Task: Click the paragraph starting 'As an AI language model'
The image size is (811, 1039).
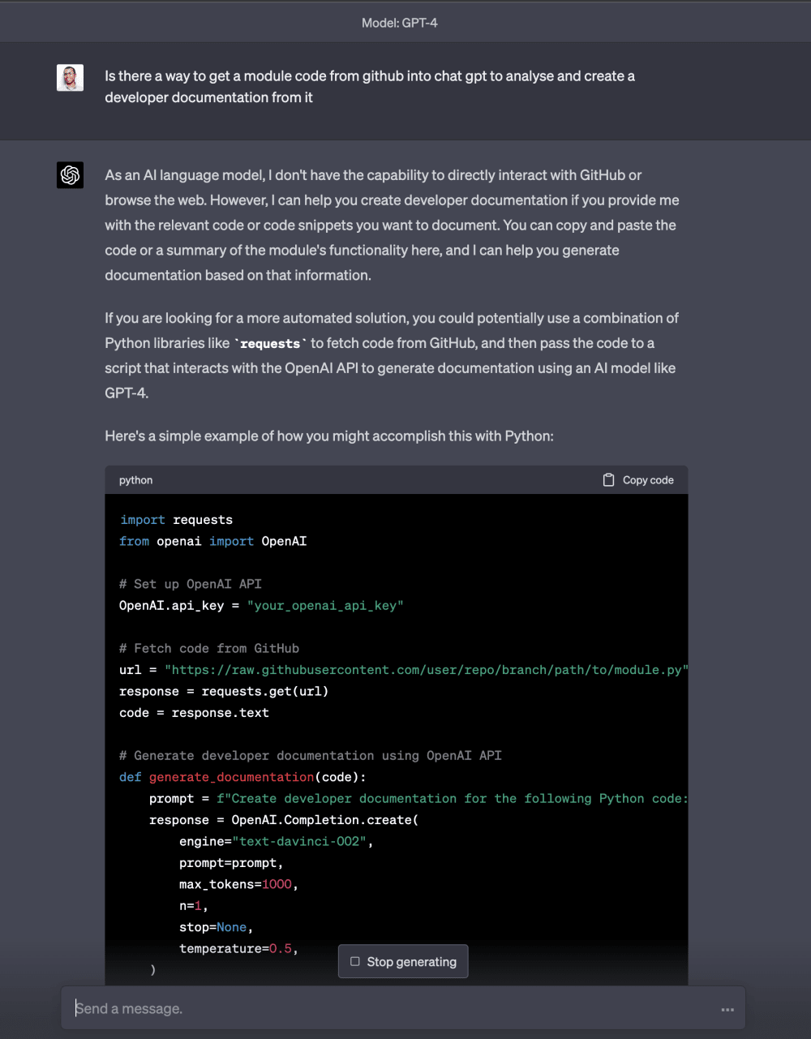Action: point(393,225)
